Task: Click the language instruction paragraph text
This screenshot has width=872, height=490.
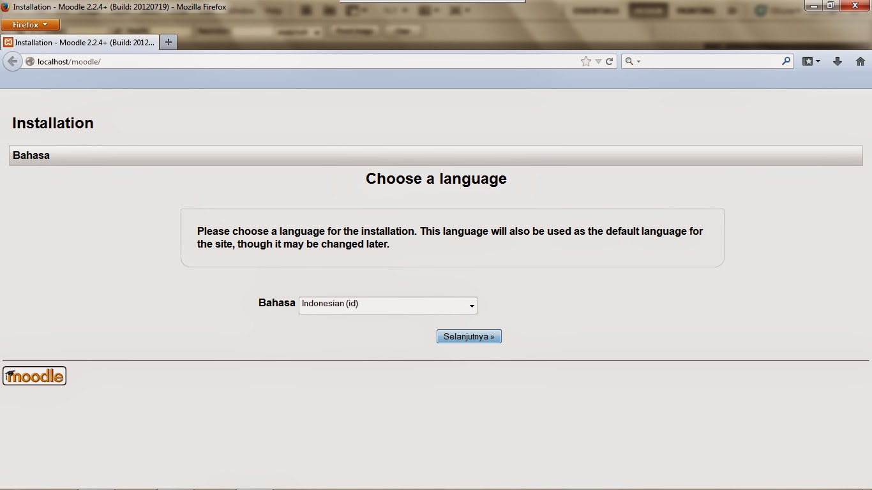Action: click(450, 237)
